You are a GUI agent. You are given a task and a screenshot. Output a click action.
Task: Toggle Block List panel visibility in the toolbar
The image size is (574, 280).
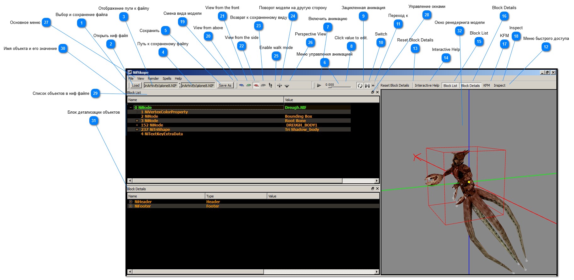450,85
